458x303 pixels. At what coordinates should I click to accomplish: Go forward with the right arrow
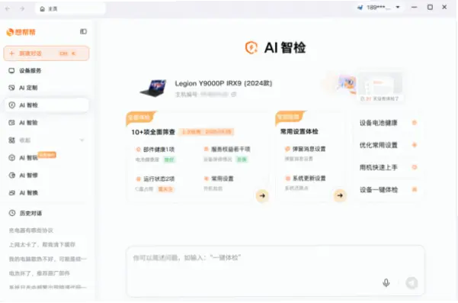[22, 8]
